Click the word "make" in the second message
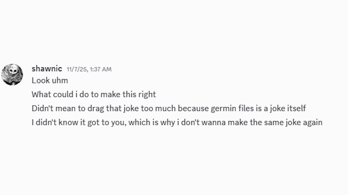Image resolution: width=348 pixels, height=195 pixels. (111, 94)
